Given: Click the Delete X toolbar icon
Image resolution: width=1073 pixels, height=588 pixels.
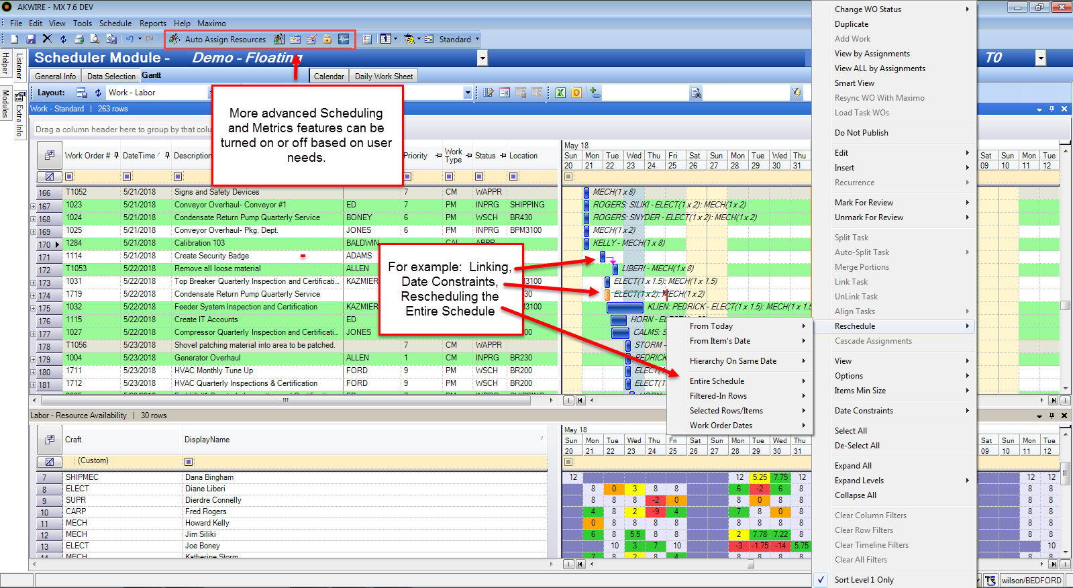Looking at the screenshot, I should 47,39.
